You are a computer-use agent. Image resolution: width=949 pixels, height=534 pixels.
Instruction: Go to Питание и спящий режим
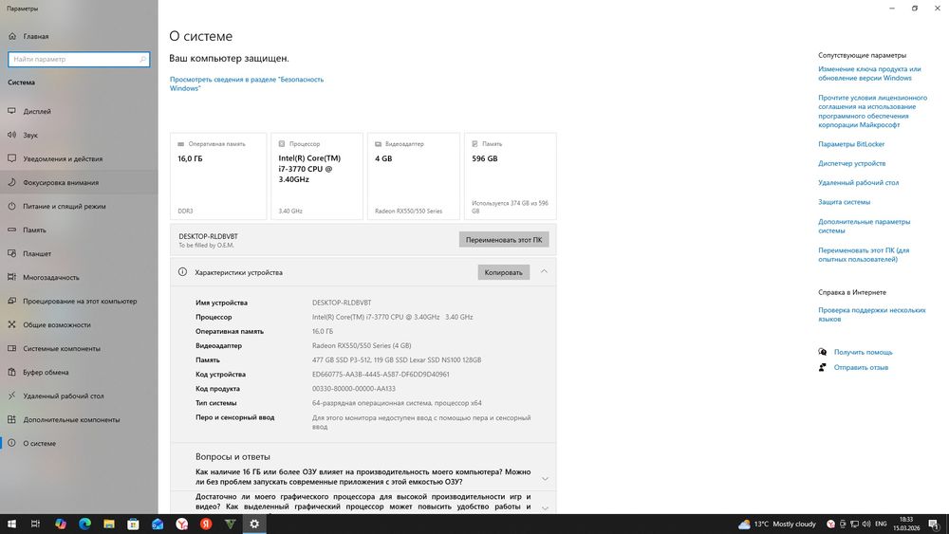65,206
